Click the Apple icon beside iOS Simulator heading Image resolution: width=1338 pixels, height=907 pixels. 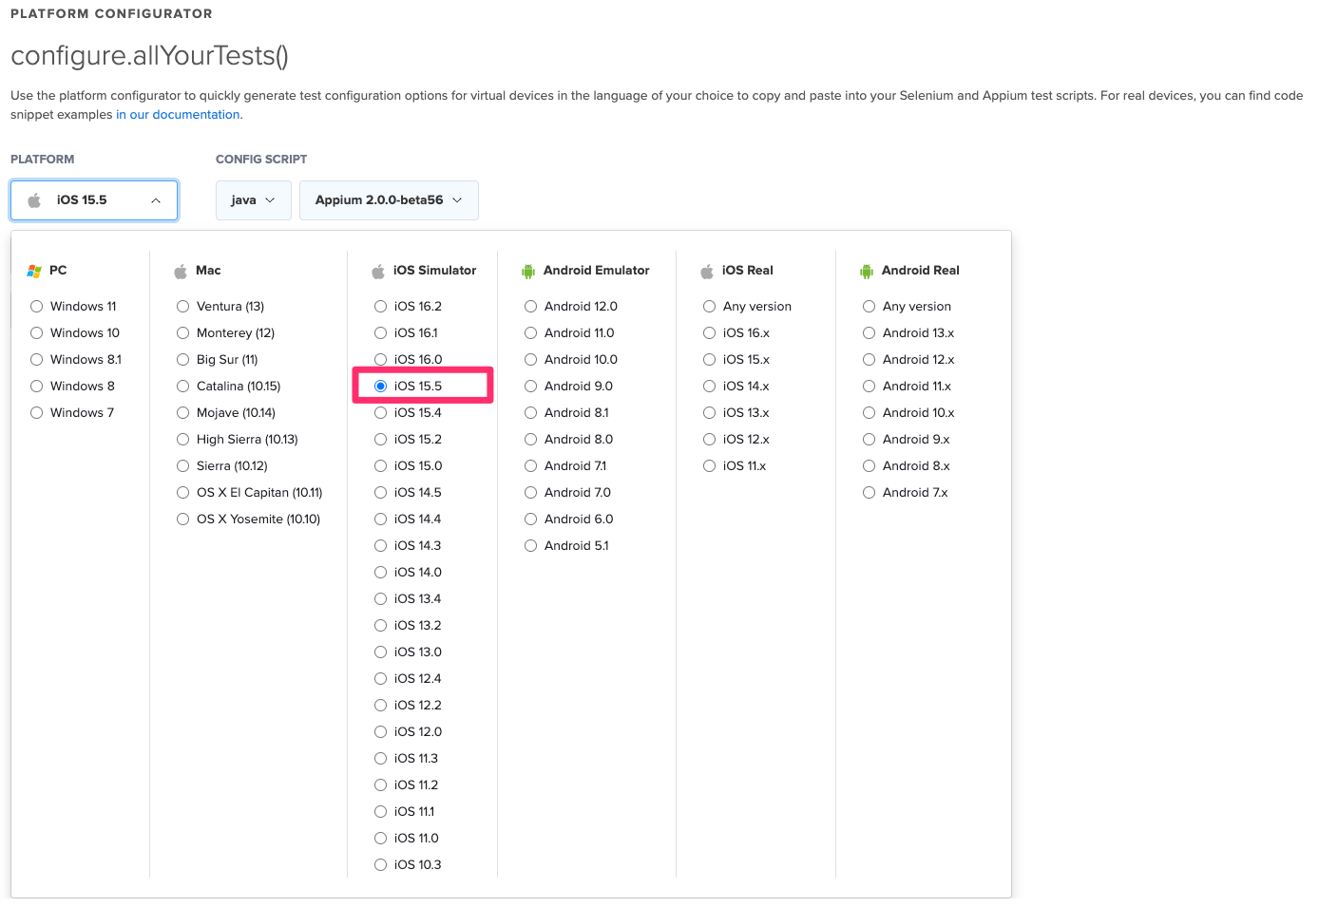pyautogui.click(x=378, y=272)
